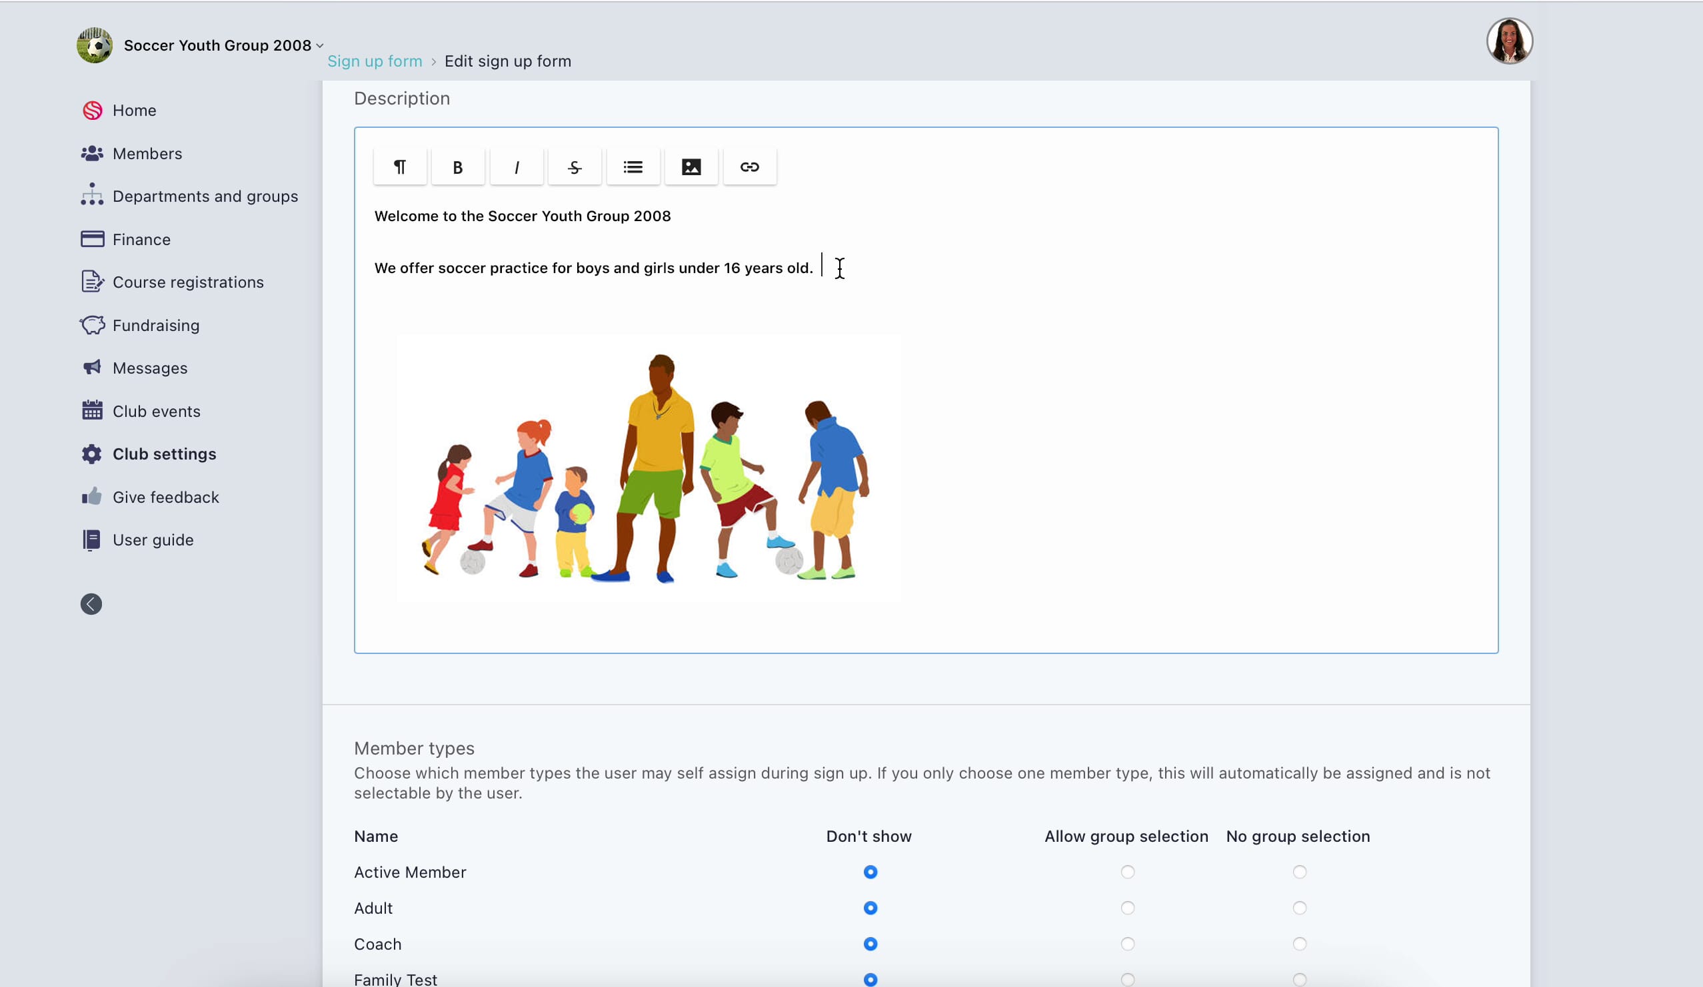Toggle italic formatting in editor
Screen dimensions: 1703x987
click(x=517, y=166)
